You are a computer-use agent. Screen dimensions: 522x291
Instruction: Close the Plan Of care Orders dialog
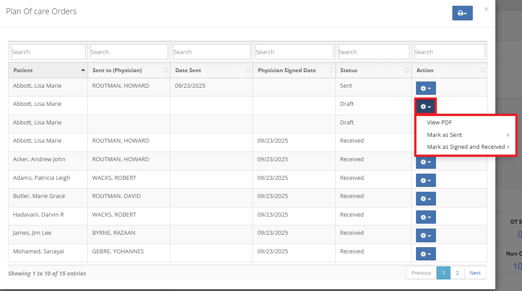(x=486, y=9)
